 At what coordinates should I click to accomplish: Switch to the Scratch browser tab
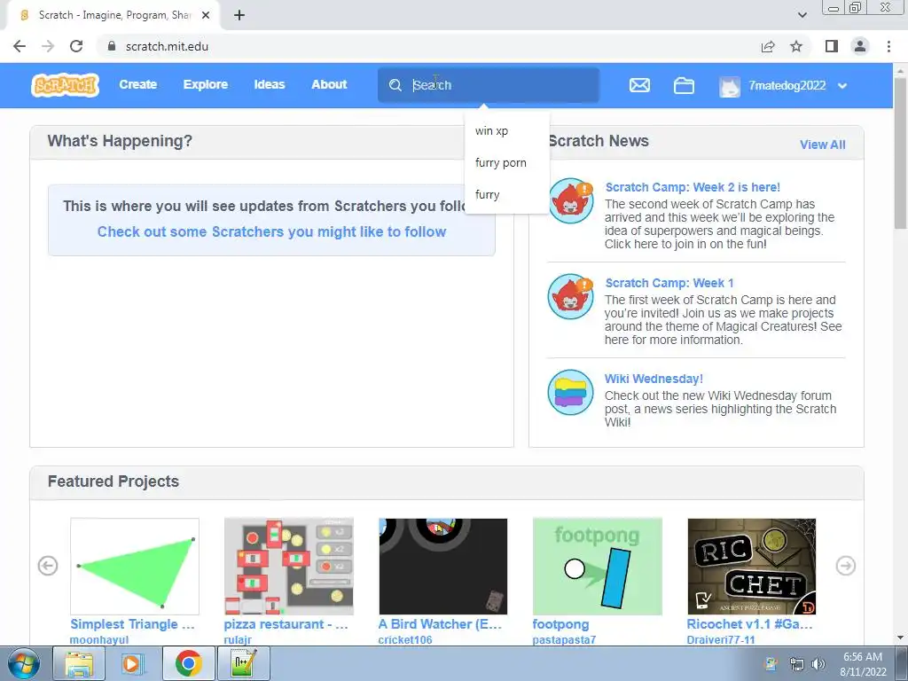113,15
